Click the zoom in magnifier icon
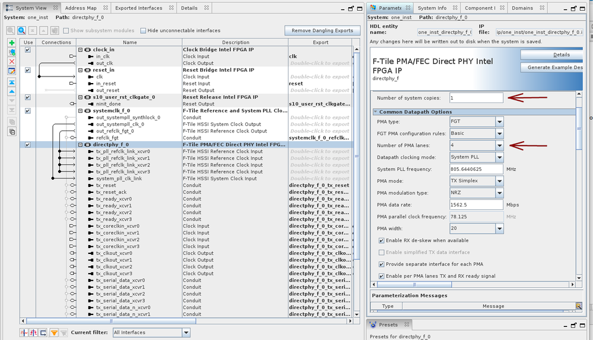The image size is (593, 340). point(21,30)
